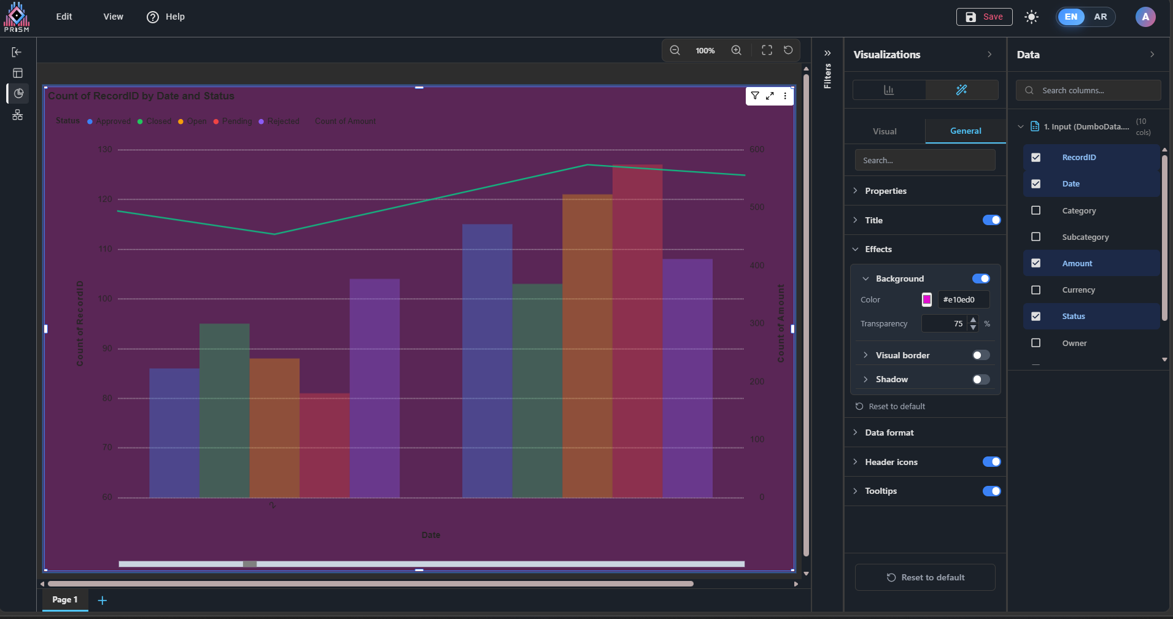Expand the Data format section
This screenshot has height=619, width=1173.
point(889,433)
